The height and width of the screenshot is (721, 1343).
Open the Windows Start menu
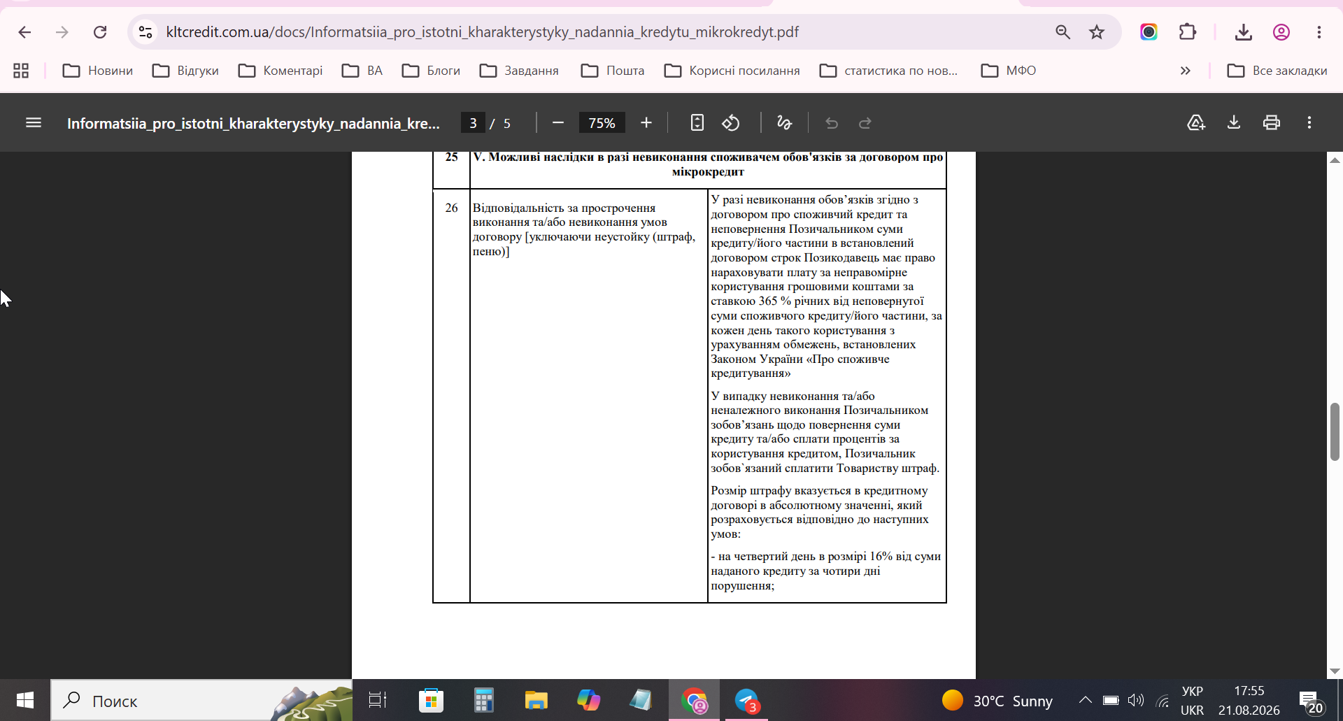click(25, 700)
